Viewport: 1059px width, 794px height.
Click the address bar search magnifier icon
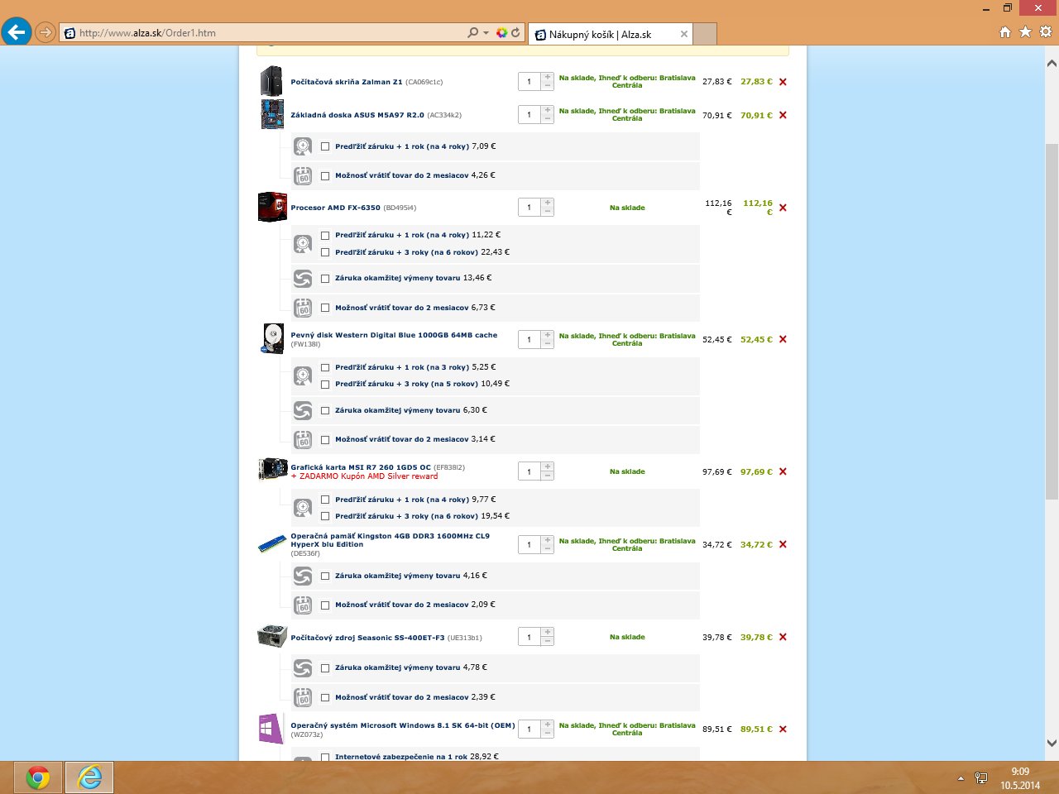coord(472,33)
